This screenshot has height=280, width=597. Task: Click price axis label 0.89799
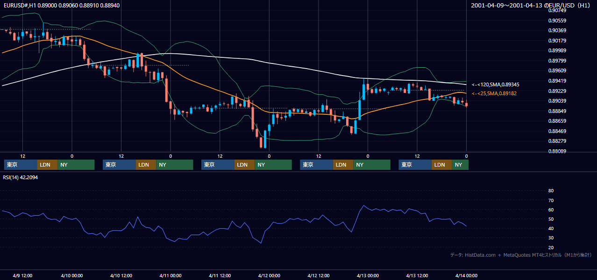tap(557, 61)
